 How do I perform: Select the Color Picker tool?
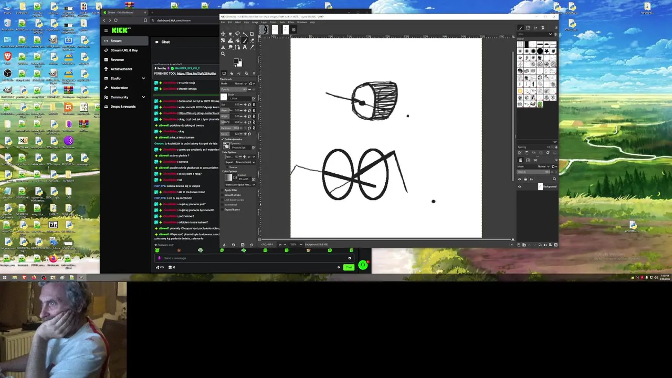click(251, 47)
